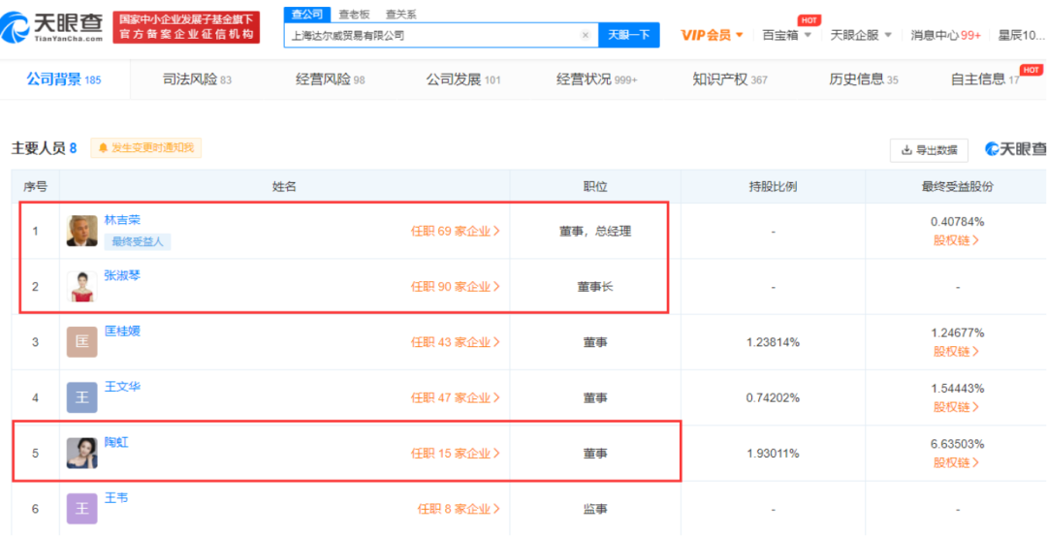Expand 任职 69 家企业 for 林吉荣
This screenshot has width=1047, height=536.
coord(456,231)
